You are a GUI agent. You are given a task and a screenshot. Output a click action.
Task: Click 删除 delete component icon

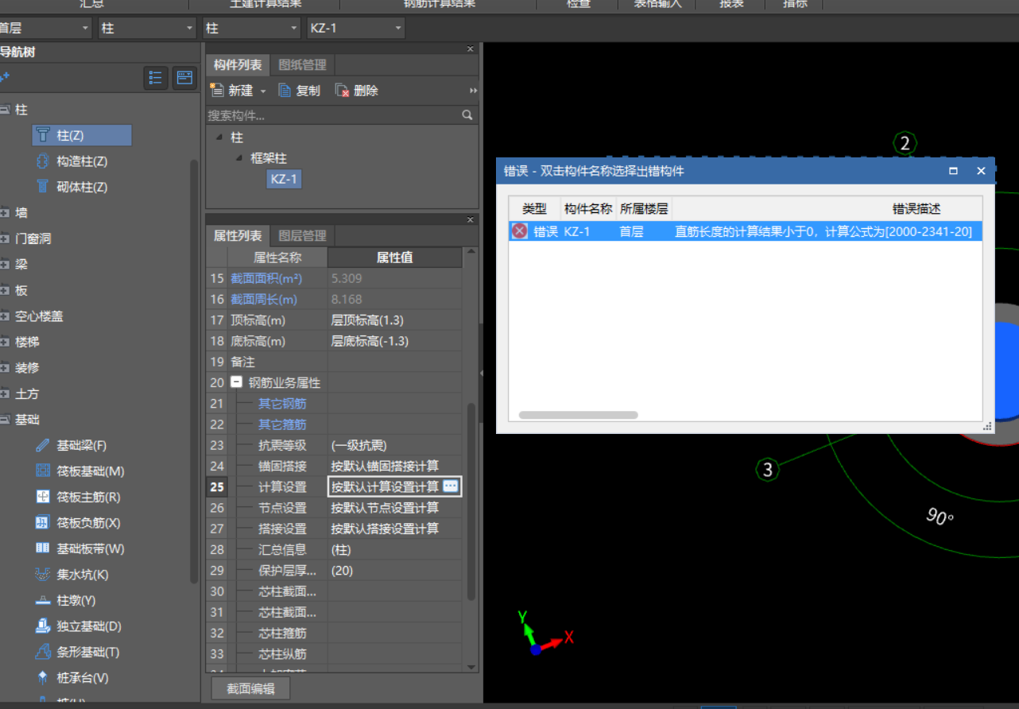tap(342, 91)
